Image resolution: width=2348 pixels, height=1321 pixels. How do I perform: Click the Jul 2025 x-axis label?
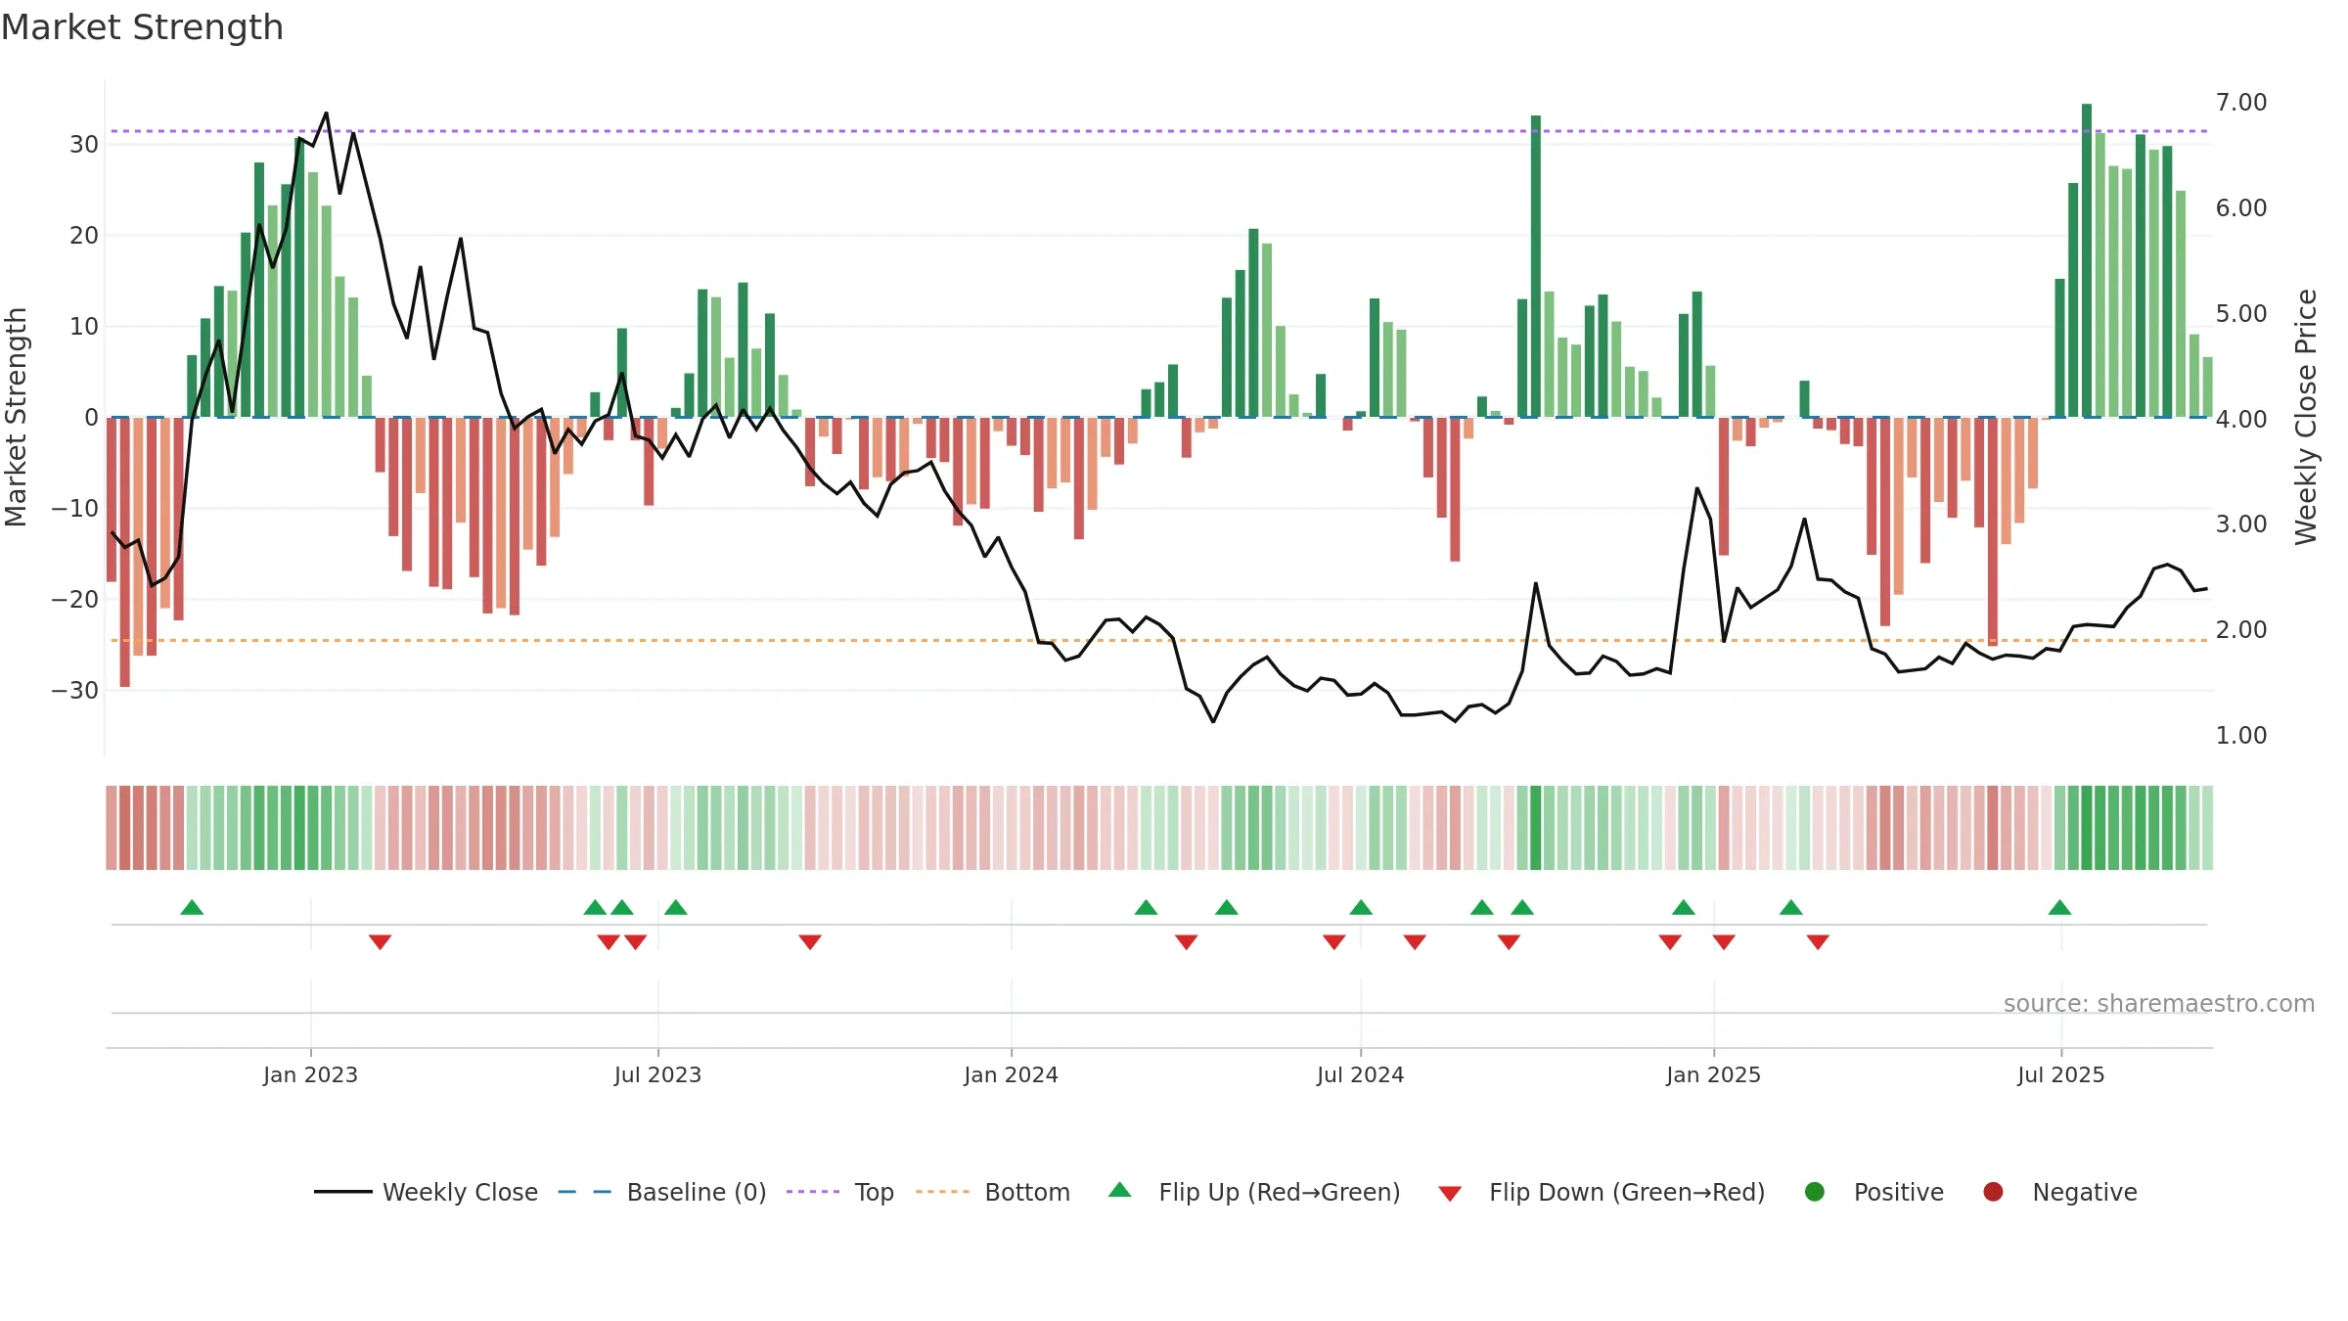pos(2060,1074)
